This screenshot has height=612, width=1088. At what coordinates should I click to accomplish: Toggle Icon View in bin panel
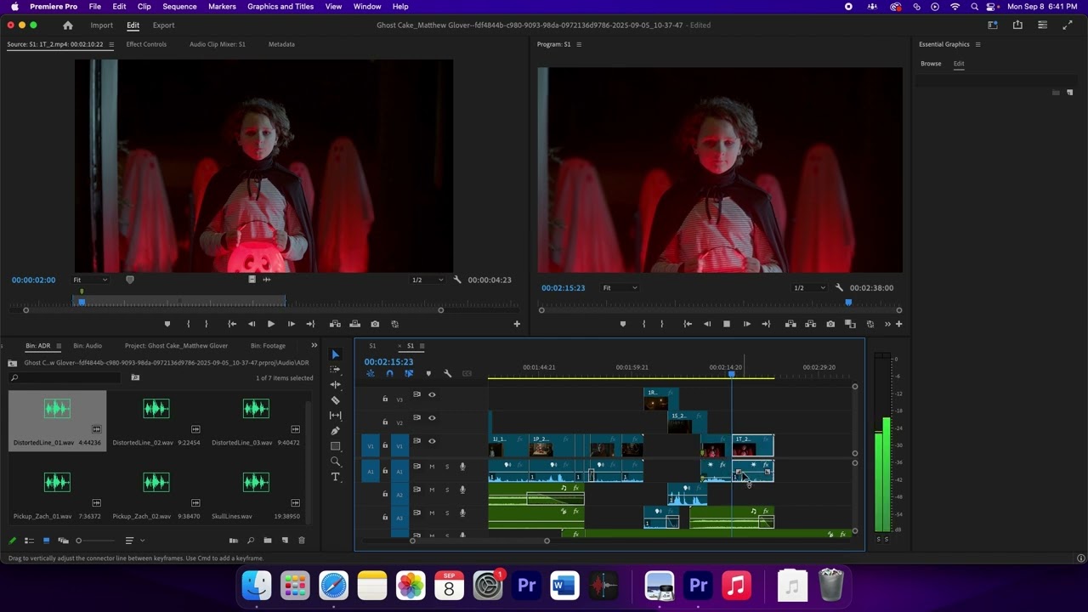pyautogui.click(x=46, y=541)
